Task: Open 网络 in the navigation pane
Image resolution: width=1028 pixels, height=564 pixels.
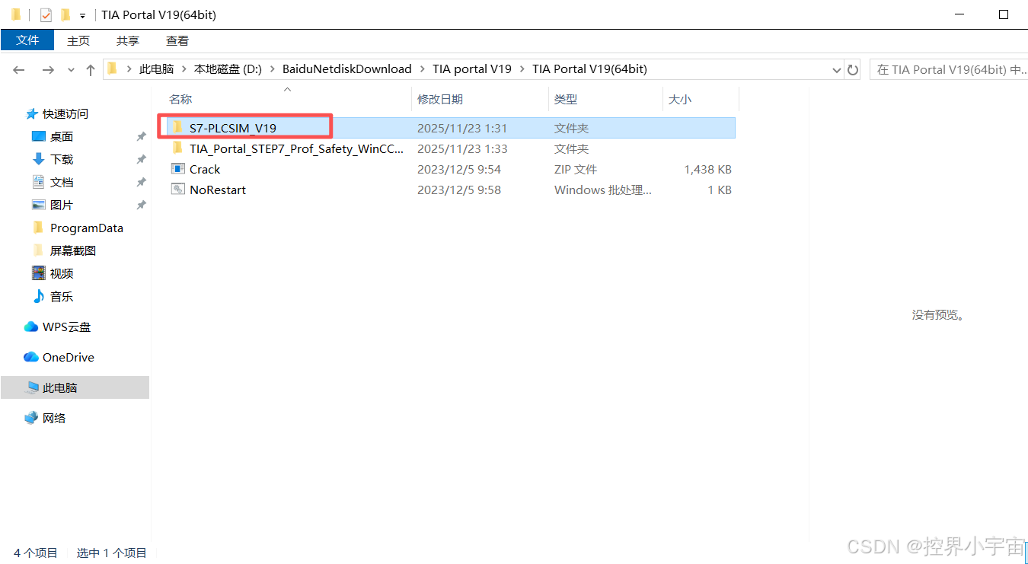Action: (54, 418)
